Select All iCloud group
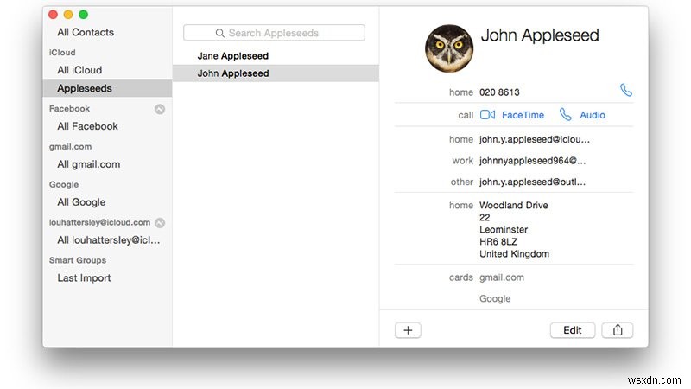Screen dimensions: 691x389 (x=79, y=70)
